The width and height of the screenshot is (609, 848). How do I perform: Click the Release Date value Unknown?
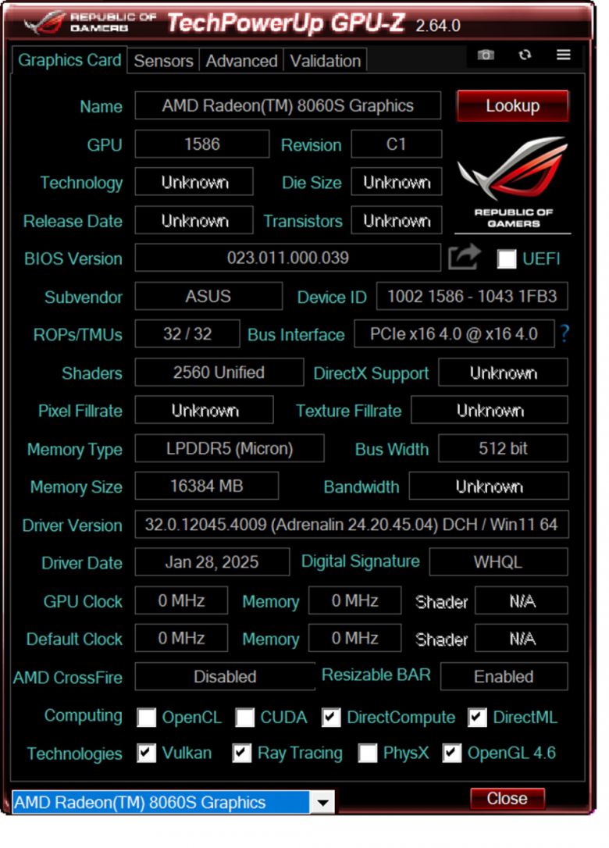[x=194, y=220]
